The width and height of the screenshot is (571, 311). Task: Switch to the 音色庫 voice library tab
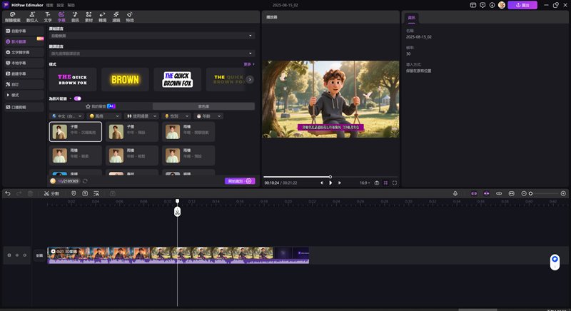tap(203, 106)
